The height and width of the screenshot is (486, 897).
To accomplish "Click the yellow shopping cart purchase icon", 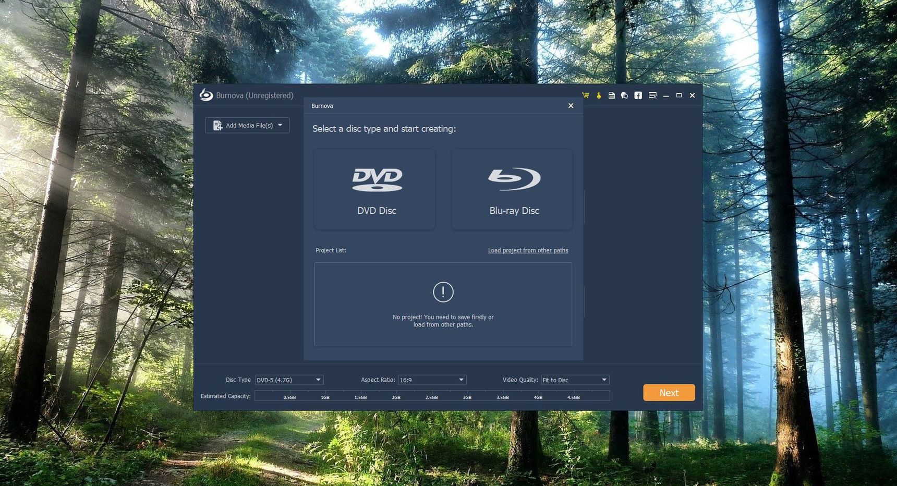I will 586,95.
